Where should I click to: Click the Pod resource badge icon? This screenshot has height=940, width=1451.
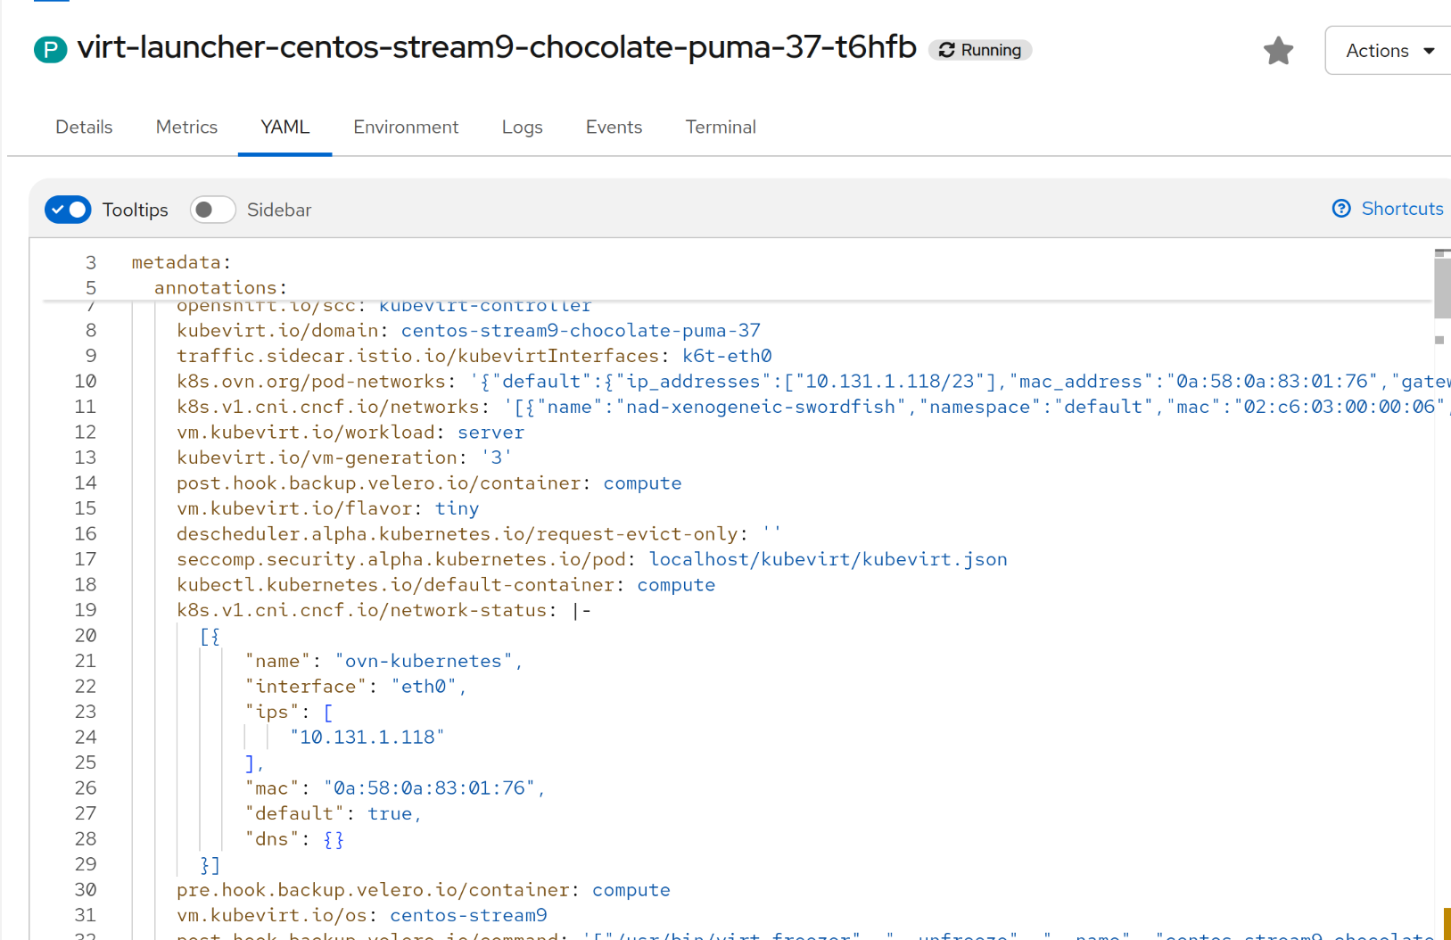pyautogui.click(x=51, y=50)
